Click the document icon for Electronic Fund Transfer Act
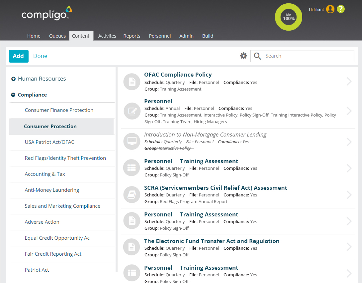Viewport: 362px width, 283px height. [132, 247]
